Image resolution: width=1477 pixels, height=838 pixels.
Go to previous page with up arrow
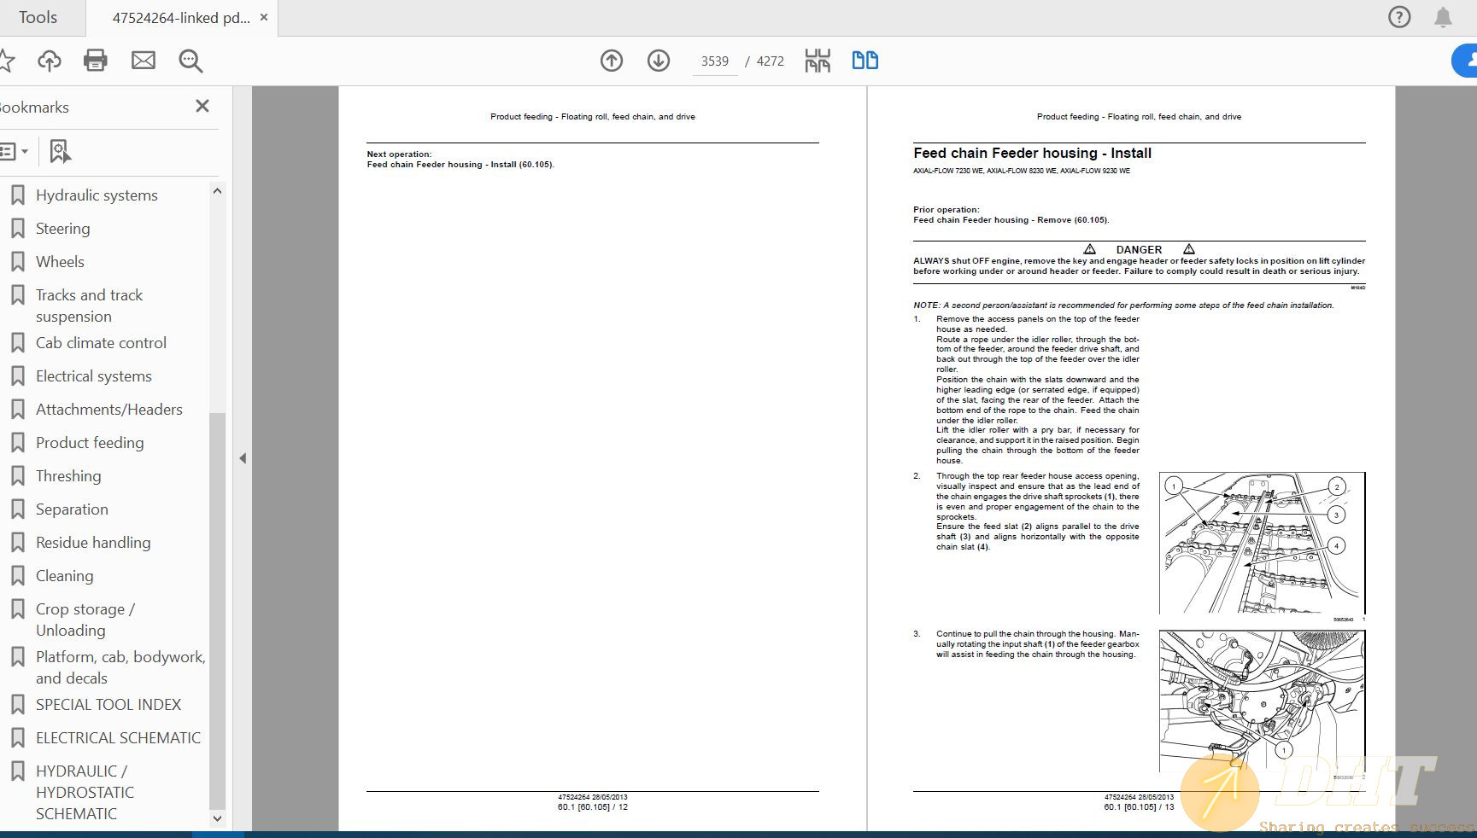612,61
